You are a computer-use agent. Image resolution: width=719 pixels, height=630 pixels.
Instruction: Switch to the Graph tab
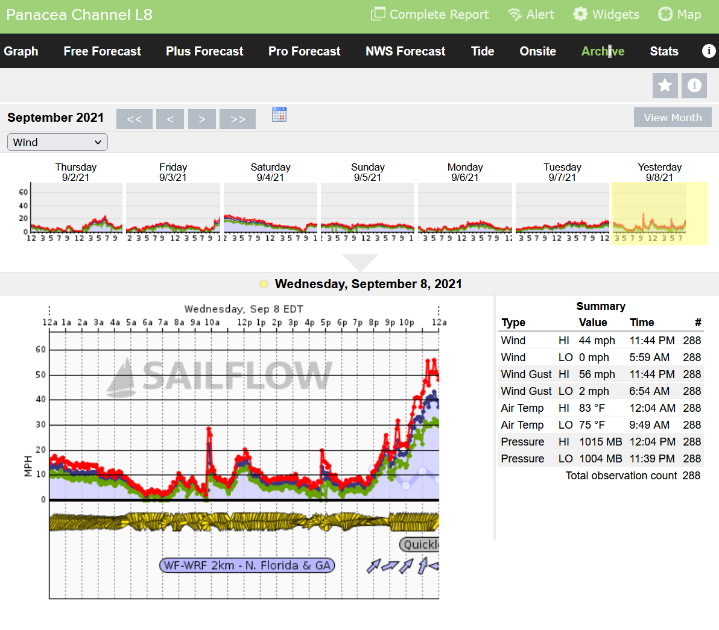[x=21, y=51]
